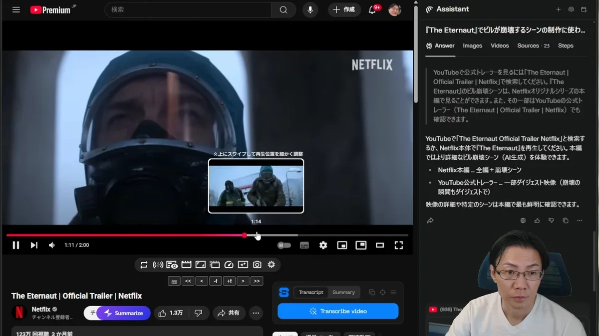Image resolution: width=599 pixels, height=336 pixels.
Task: Click the clapperboard cinema mode icon
Action: (186, 265)
